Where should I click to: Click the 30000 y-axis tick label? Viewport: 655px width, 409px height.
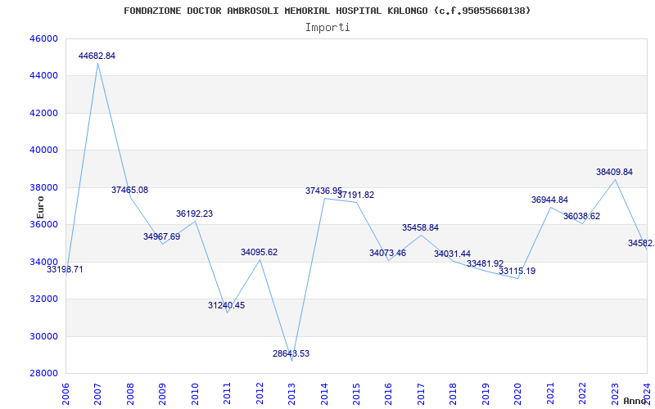coord(43,337)
